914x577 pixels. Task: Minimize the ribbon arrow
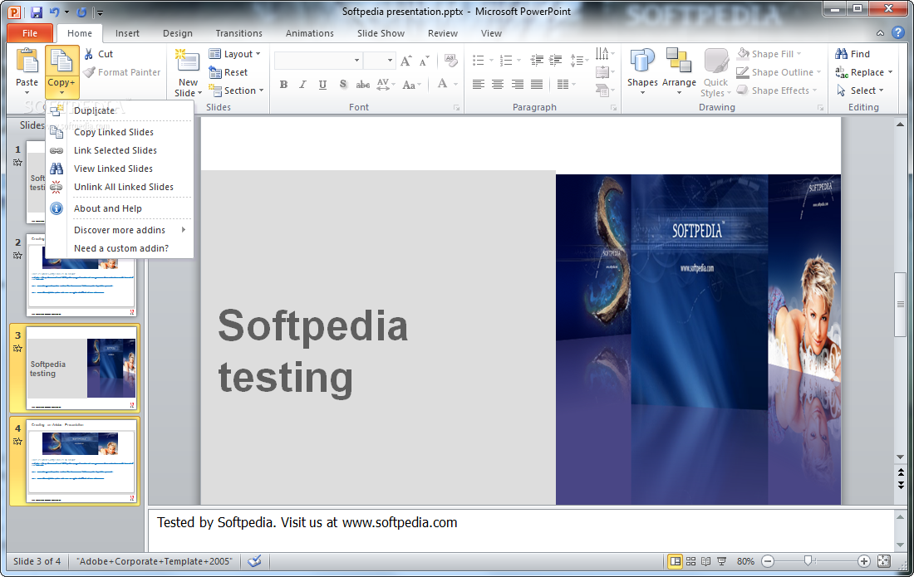880,33
